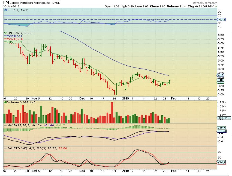This screenshot has width=232, height=176.
Task: Click the Chg +0.21 (+5.75%) value
Action: tap(201, 6)
